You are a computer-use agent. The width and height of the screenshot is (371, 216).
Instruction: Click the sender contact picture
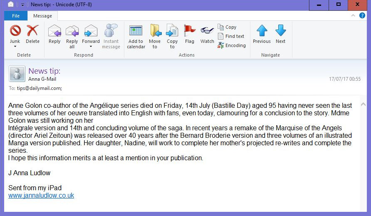[x=17, y=74]
